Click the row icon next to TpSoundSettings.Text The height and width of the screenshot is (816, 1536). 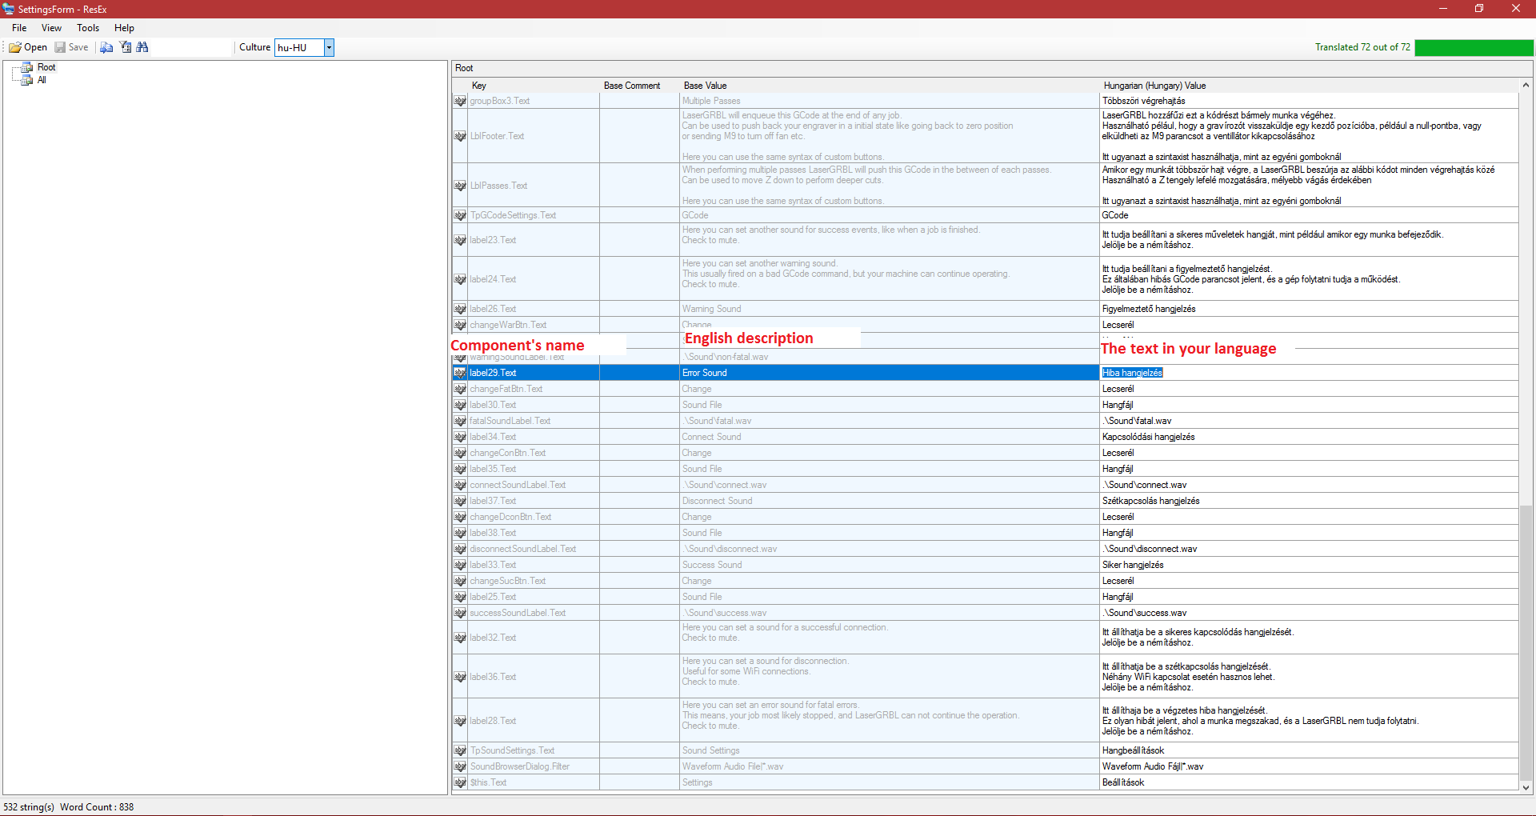pyautogui.click(x=460, y=750)
